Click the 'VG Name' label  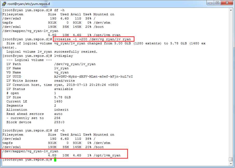click(14, 72)
